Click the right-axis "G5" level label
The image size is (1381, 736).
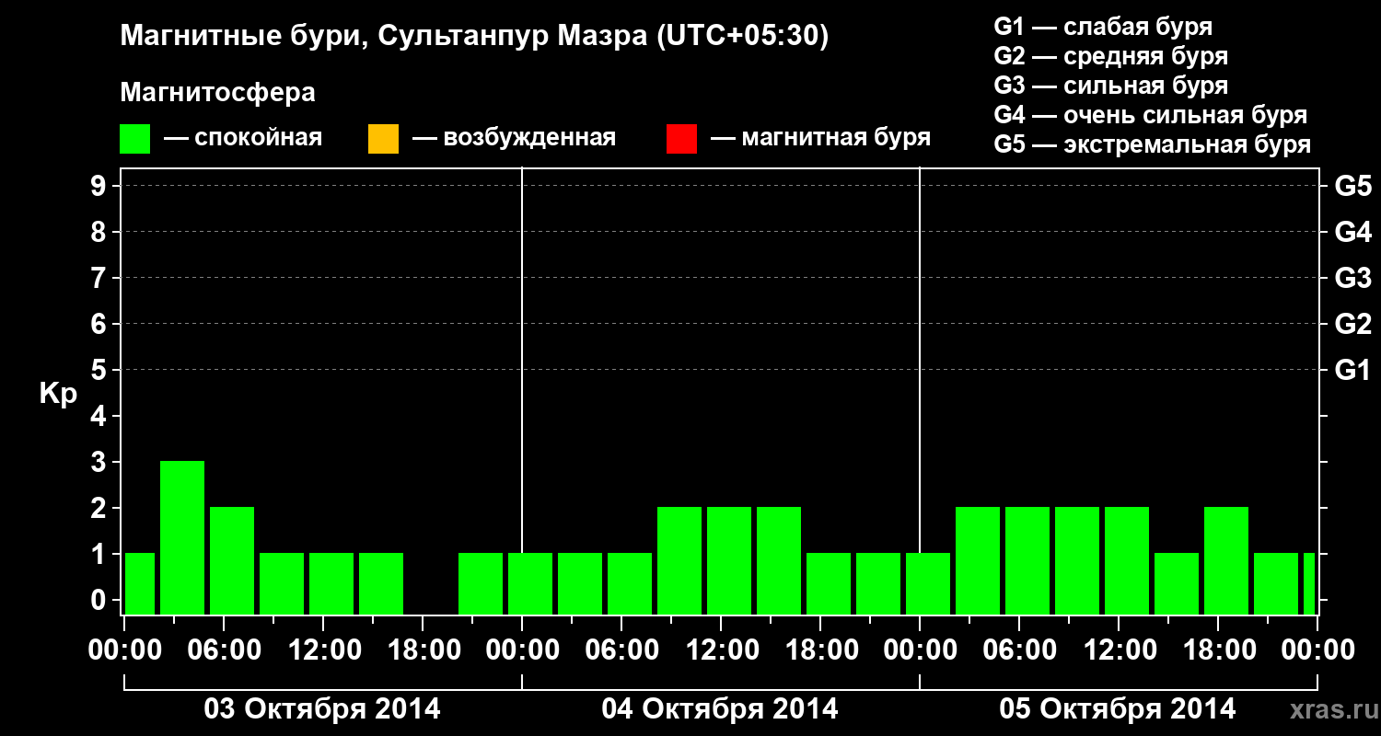point(1352,187)
